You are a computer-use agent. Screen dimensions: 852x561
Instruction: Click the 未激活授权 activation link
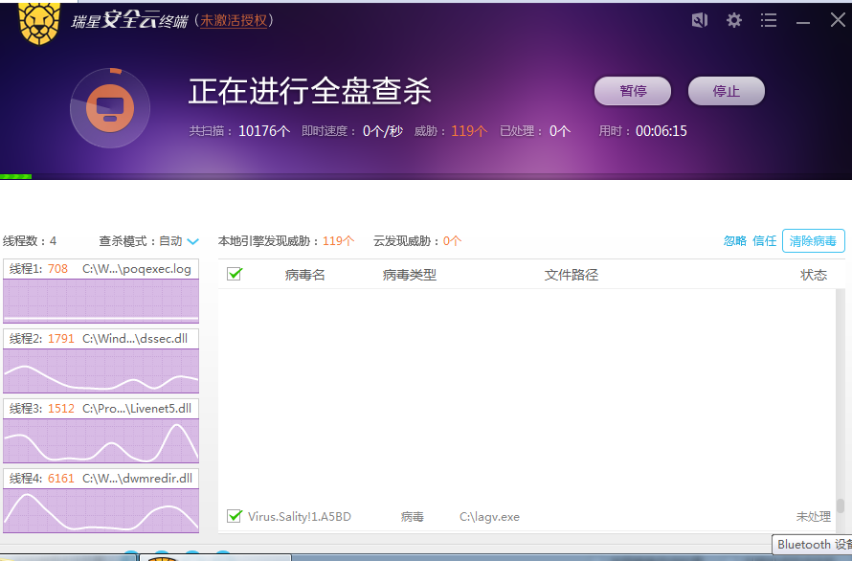[234, 21]
